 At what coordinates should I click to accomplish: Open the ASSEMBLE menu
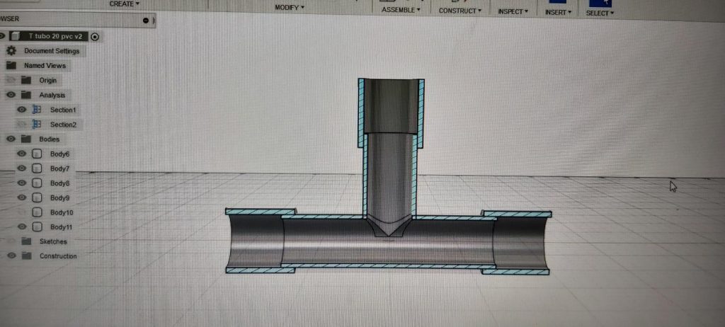click(401, 10)
